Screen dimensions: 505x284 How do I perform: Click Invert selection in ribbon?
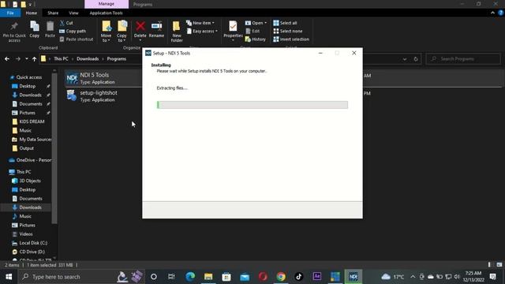point(291,39)
